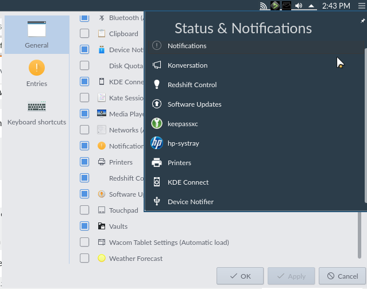Click the printer icon in popup
Viewport: 367px width, 289px height.
157,163
